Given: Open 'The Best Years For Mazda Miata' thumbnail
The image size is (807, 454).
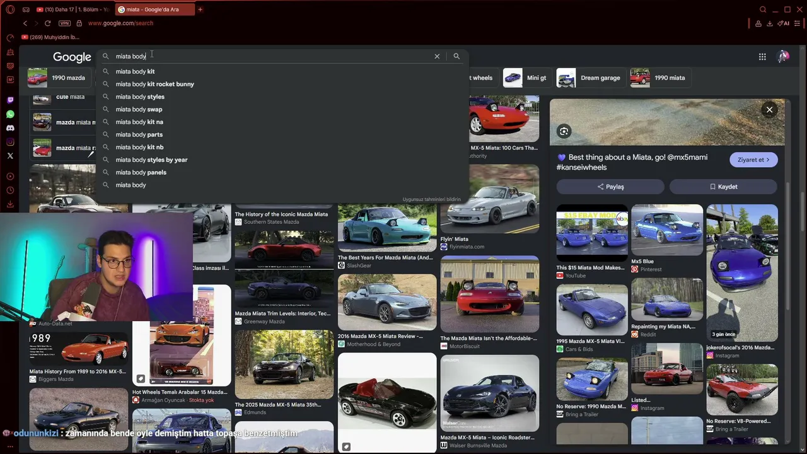Looking at the screenshot, I should point(387,228).
